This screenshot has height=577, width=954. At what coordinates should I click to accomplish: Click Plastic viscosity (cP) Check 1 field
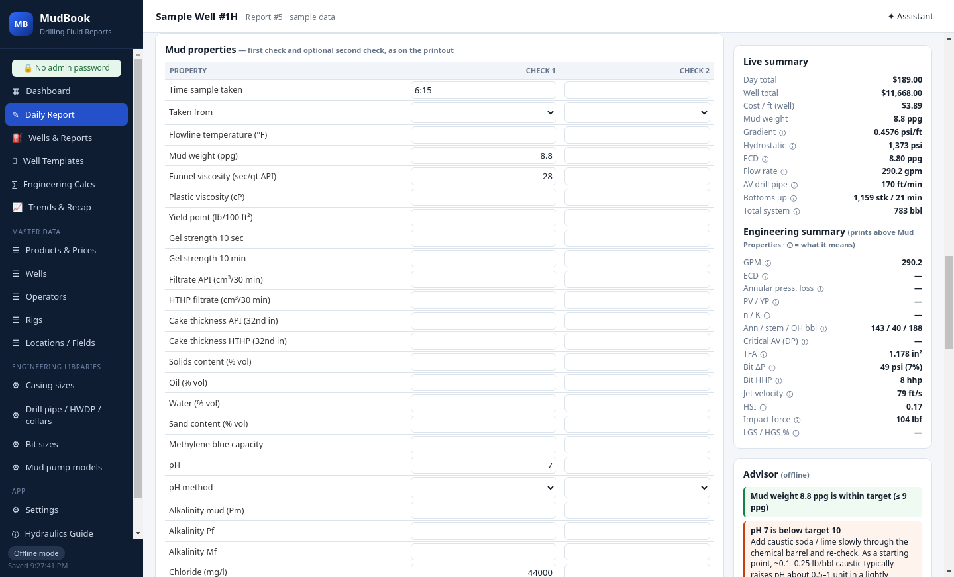pyautogui.click(x=484, y=197)
